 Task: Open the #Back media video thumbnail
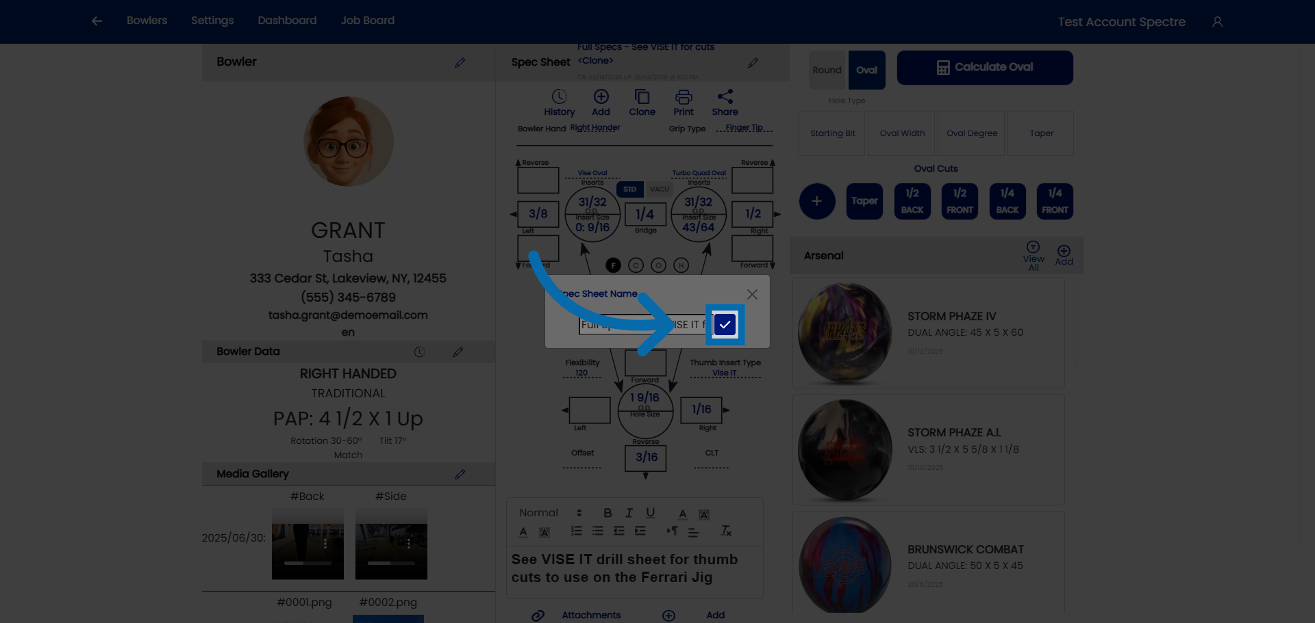pos(308,544)
